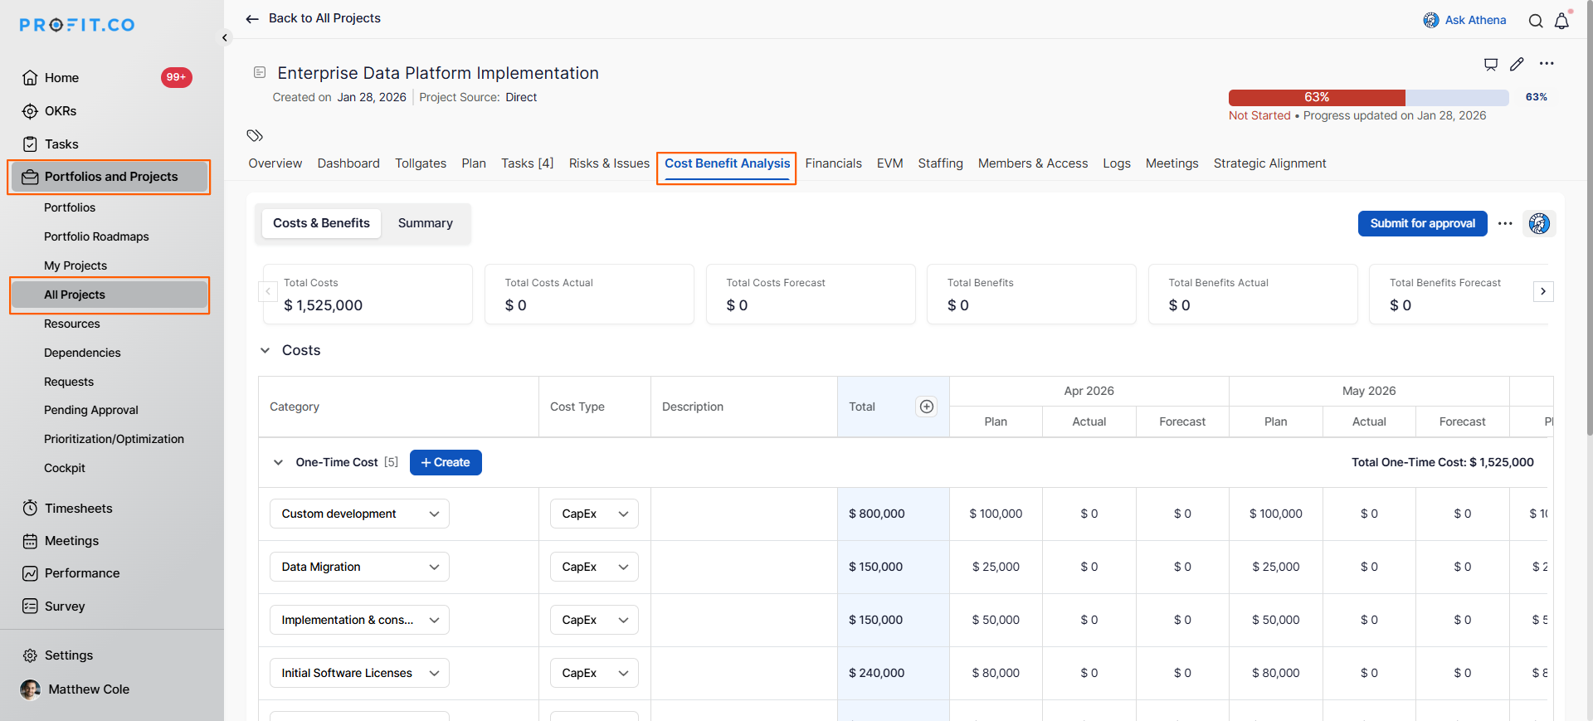Viewport: 1593px width, 721px height.
Task: Open Athena assistant icon beside Submit button
Action: point(1539,223)
